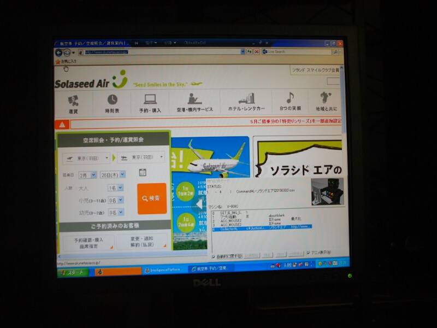Open the お気に入り favorites star

pos(66,61)
